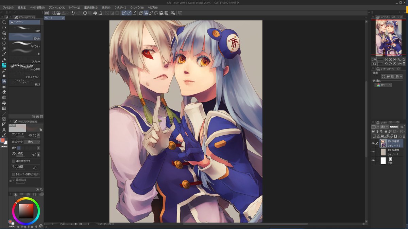408x229 pixels.
Task: Click the new raster layer icon
Action: click(374, 136)
